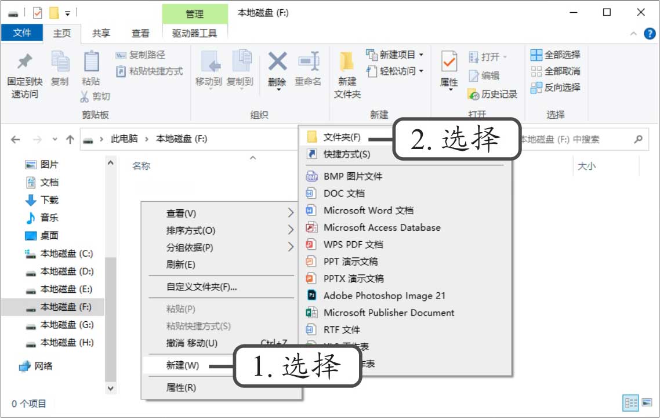Go up one level with the up arrow
Viewport: 660px width, 418px height.
(x=70, y=139)
